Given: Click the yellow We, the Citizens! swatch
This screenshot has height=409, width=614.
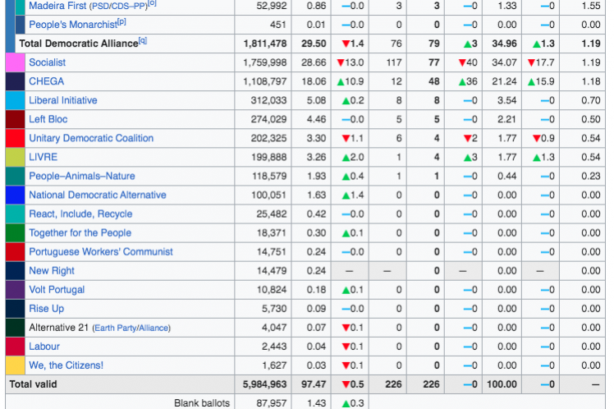Looking at the screenshot, I should click(15, 365).
